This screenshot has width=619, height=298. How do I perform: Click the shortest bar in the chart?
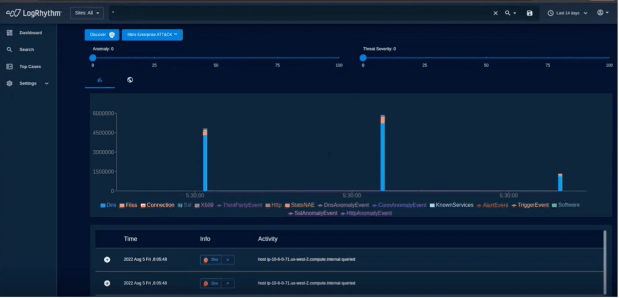[560, 183]
